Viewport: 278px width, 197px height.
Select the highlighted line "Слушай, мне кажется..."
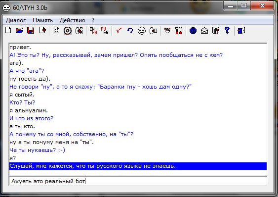click(x=138, y=166)
